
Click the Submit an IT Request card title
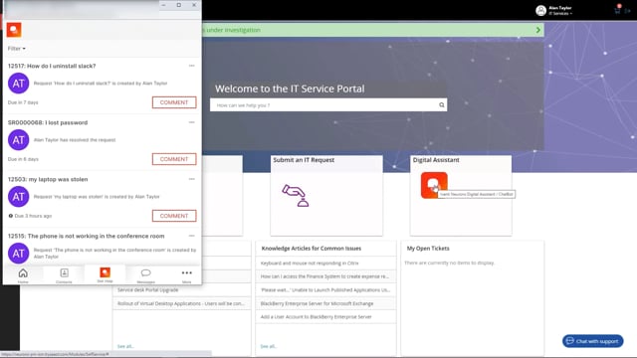(x=304, y=160)
